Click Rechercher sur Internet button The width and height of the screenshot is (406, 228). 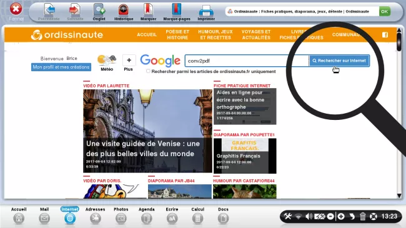[339, 61]
